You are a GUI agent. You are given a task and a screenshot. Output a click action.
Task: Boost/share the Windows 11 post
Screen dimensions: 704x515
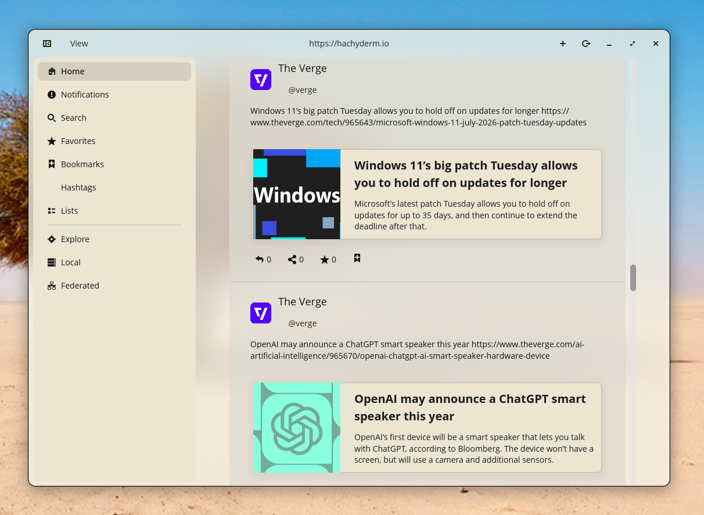point(296,260)
